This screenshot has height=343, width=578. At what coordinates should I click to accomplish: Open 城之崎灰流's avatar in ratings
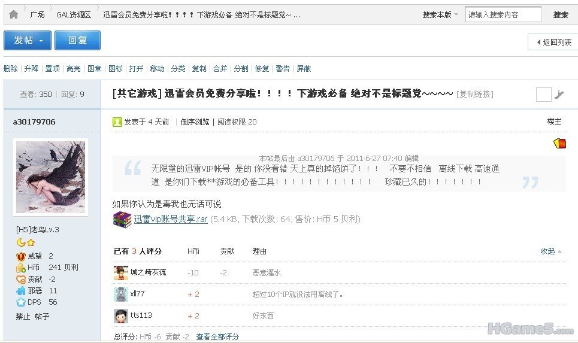pos(121,272)
